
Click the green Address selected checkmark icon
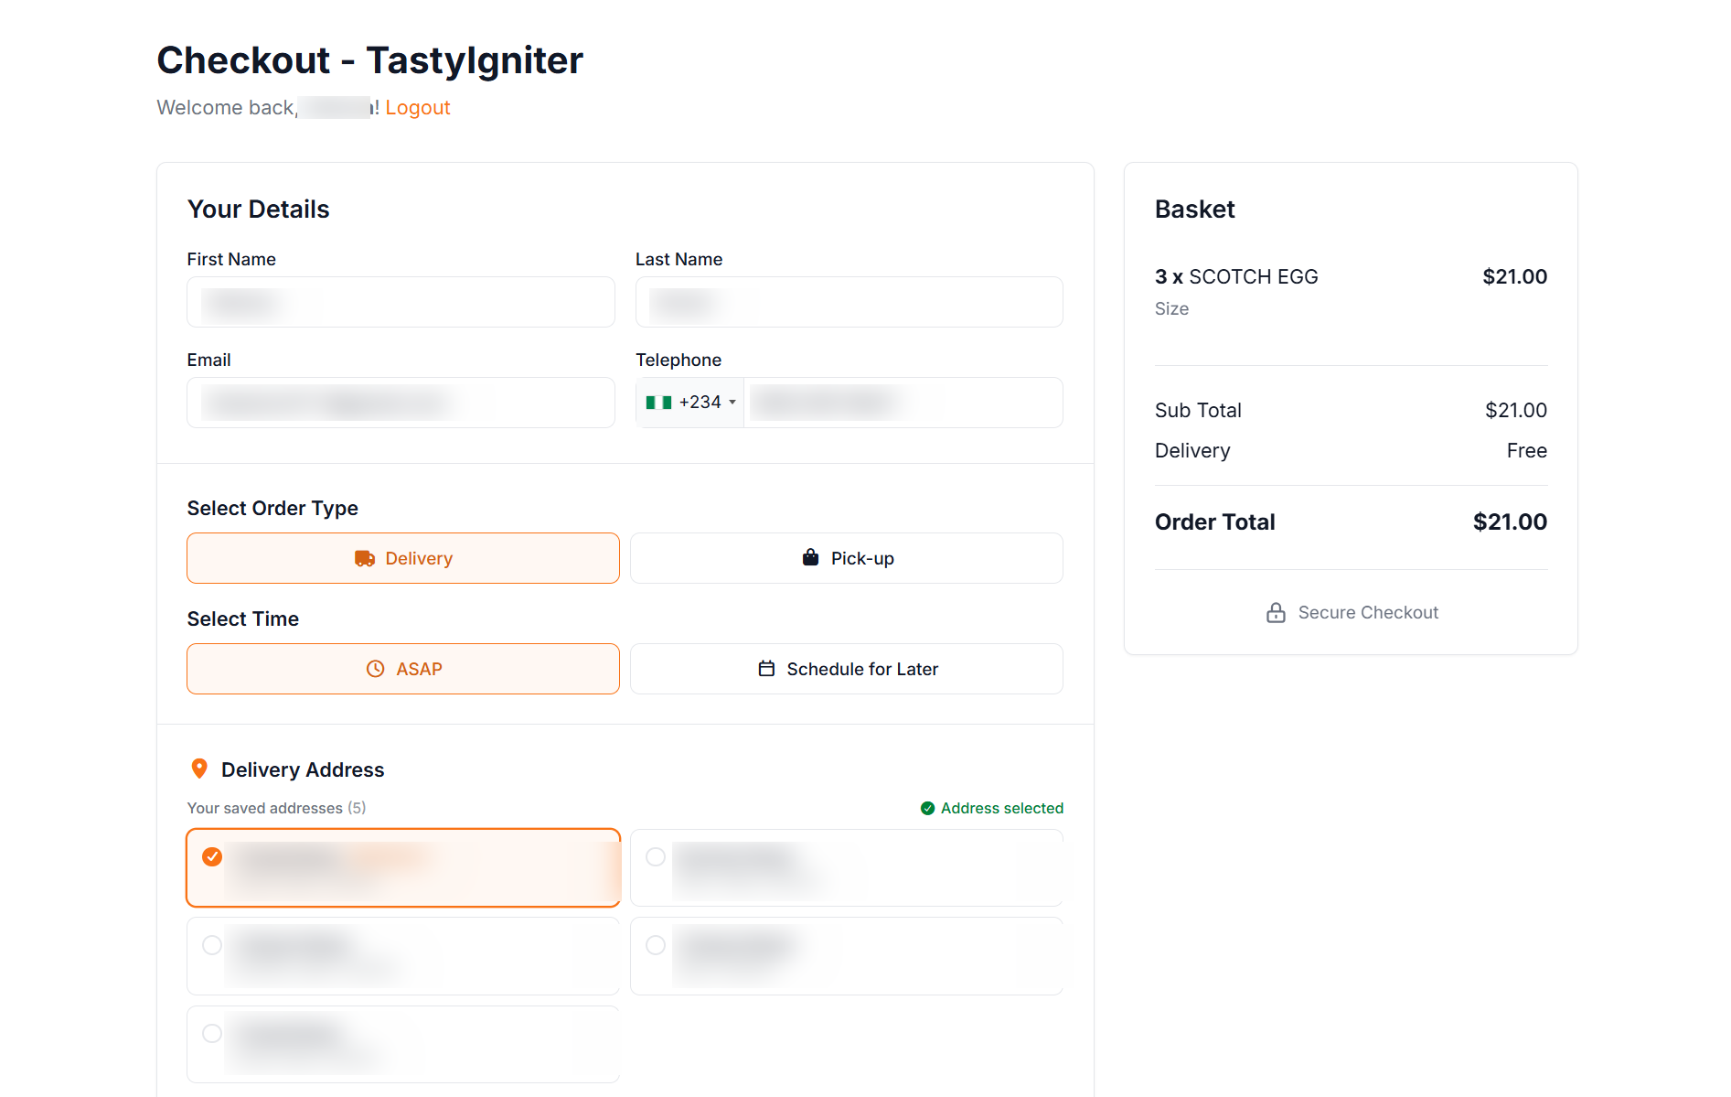[927, 809]
